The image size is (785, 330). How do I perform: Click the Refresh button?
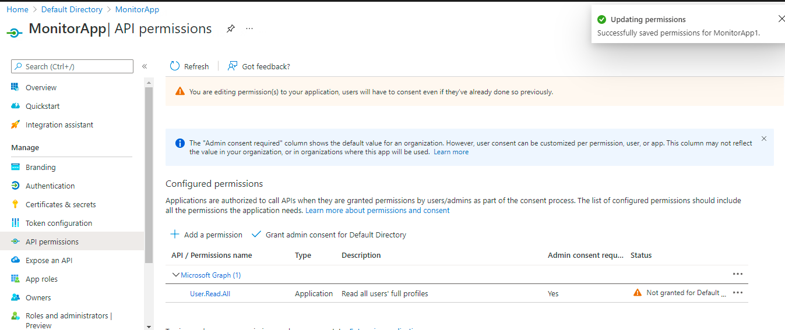[189, 66]
